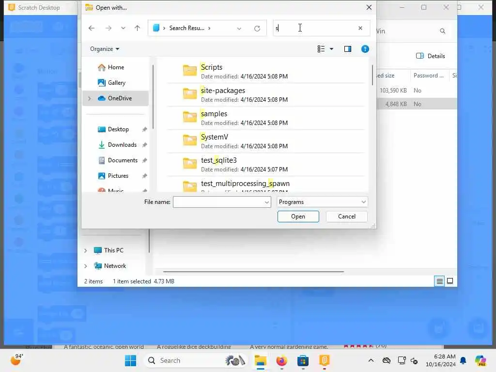Go back using the dialog's back arrow
Image resolution: width=496 pixels, height=372 pixels.
92,28
